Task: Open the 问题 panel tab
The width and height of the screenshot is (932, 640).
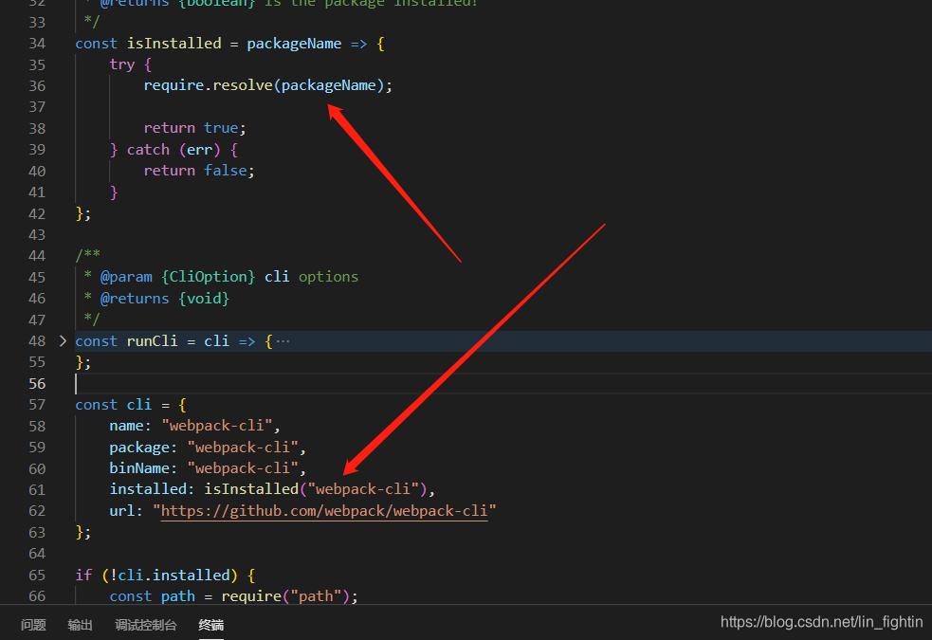Action: tap(33, 625)
